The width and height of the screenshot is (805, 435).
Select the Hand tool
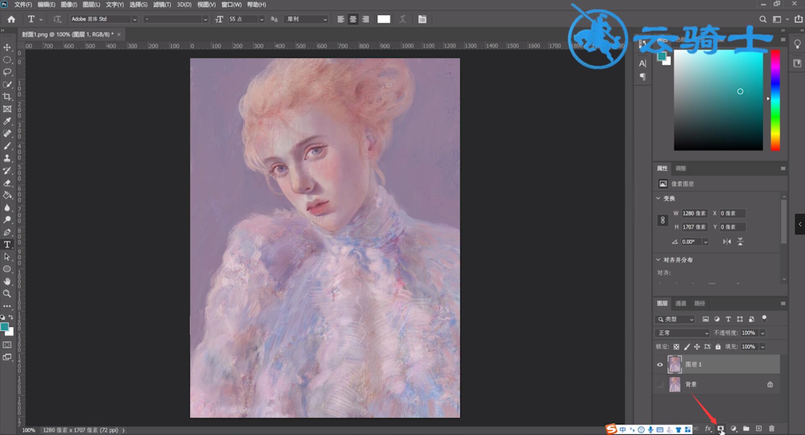click(x=7, y=281)
